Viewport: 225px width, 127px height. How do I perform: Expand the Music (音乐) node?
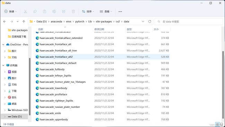tap(5, 98)
